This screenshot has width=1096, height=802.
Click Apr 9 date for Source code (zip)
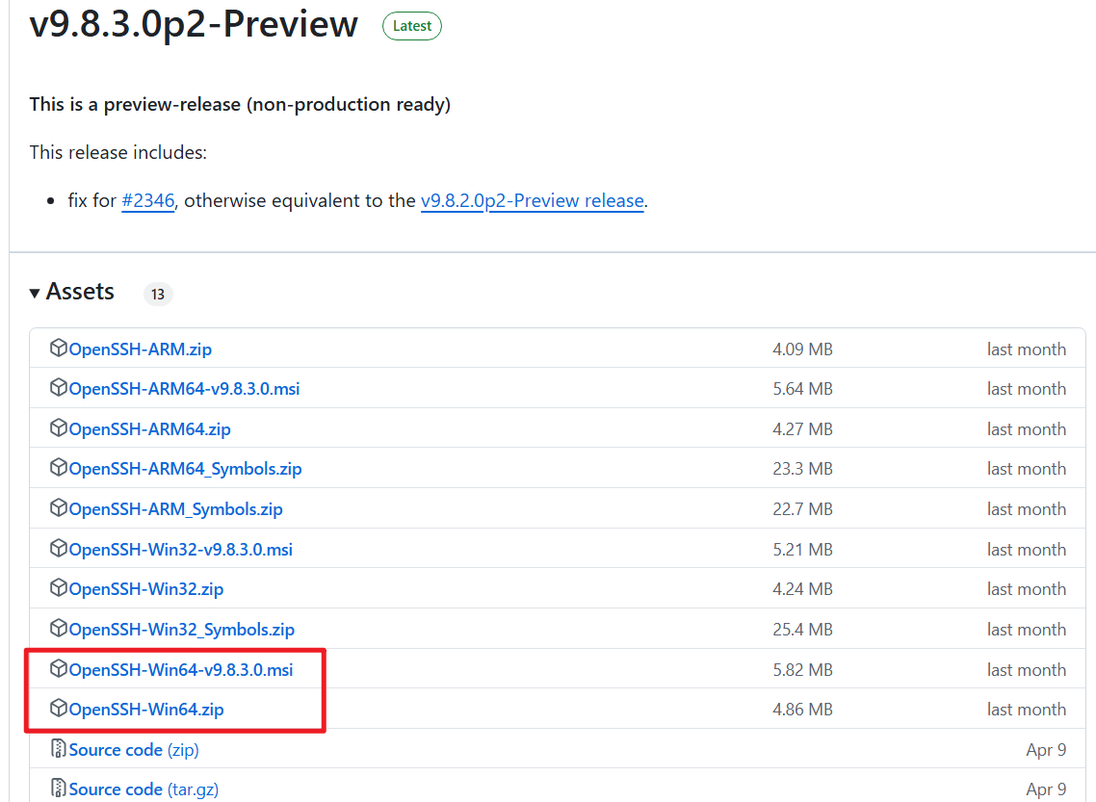point(1046,750)
